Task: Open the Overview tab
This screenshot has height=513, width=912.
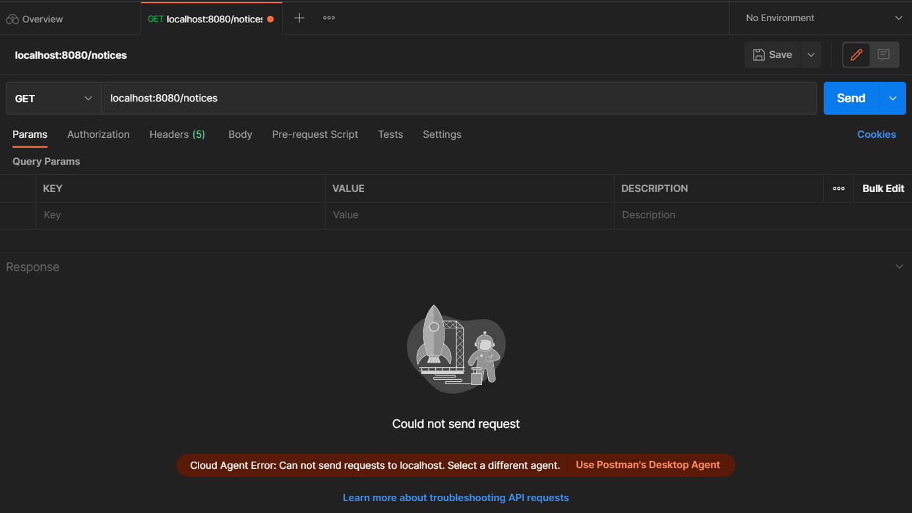Action: point(35,19)
